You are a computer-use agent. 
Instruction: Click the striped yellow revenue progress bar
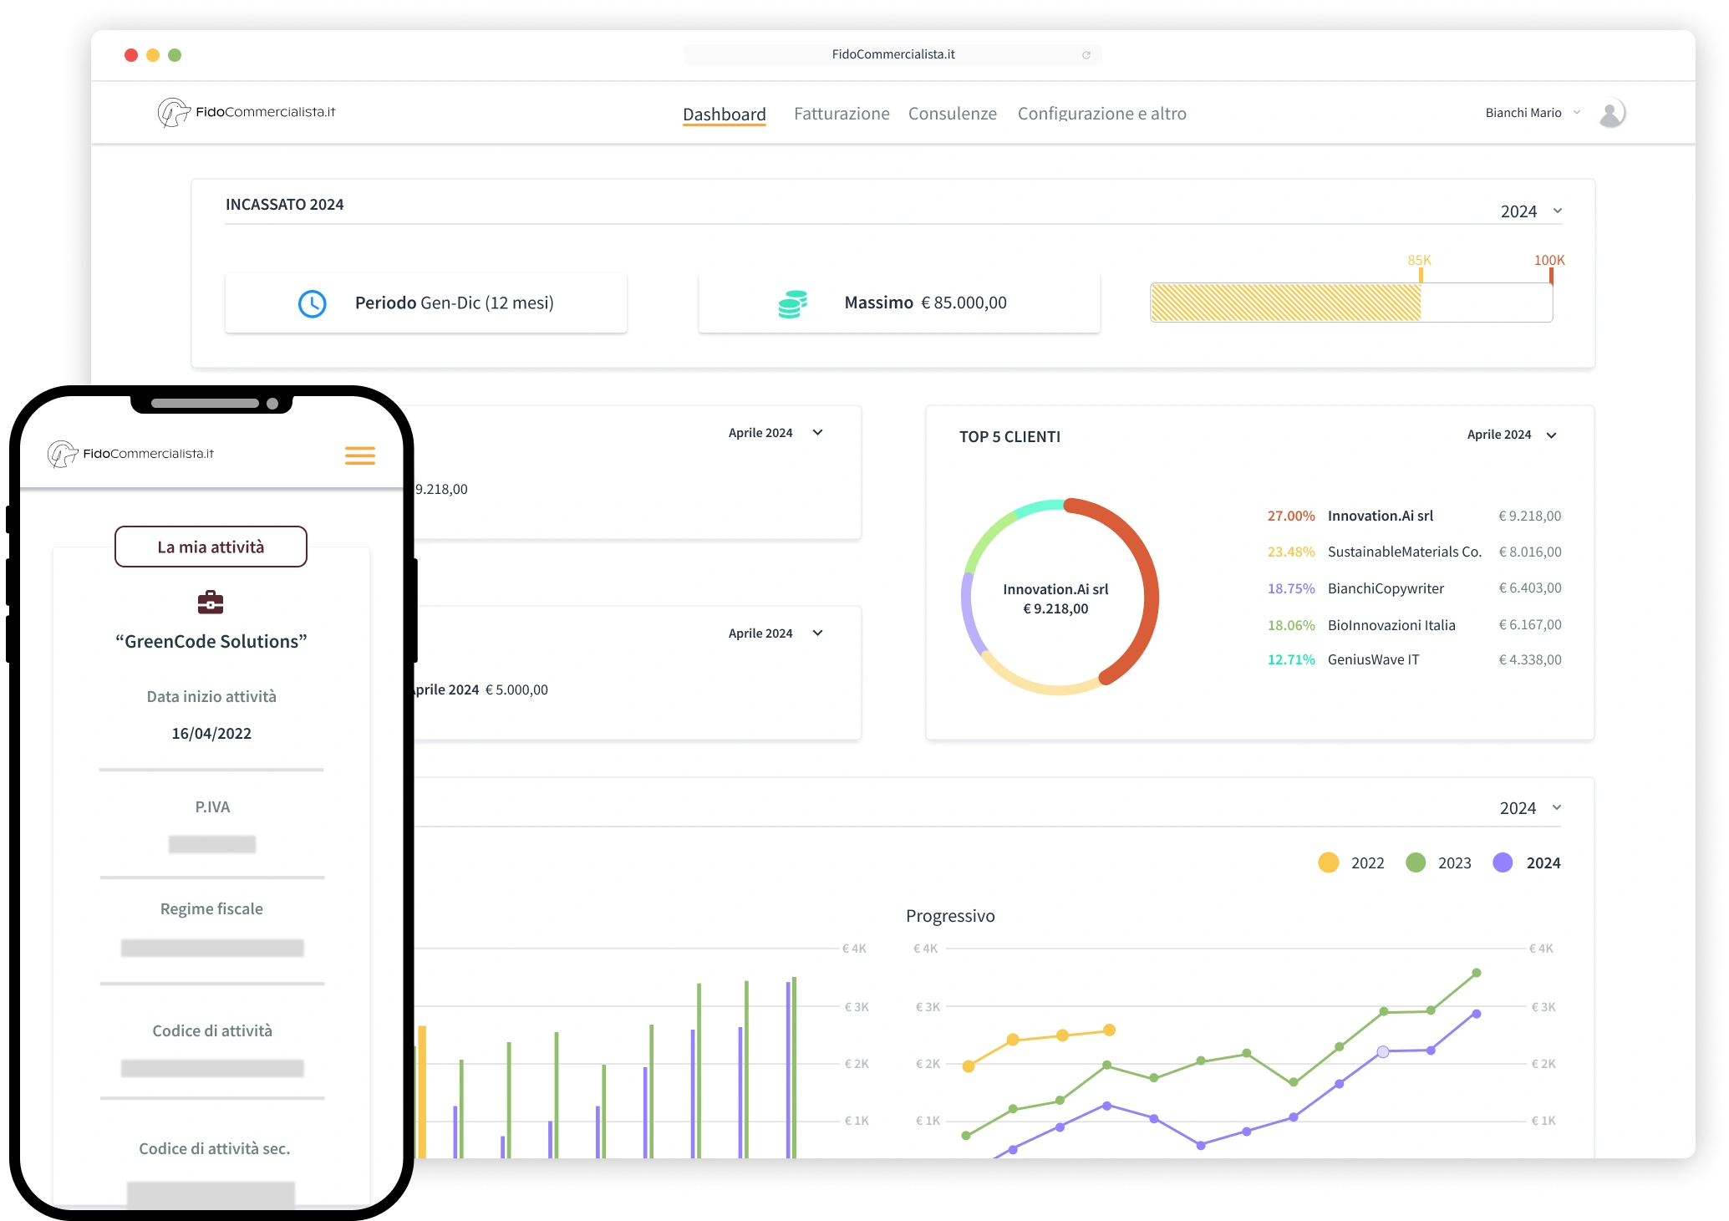1285,303
